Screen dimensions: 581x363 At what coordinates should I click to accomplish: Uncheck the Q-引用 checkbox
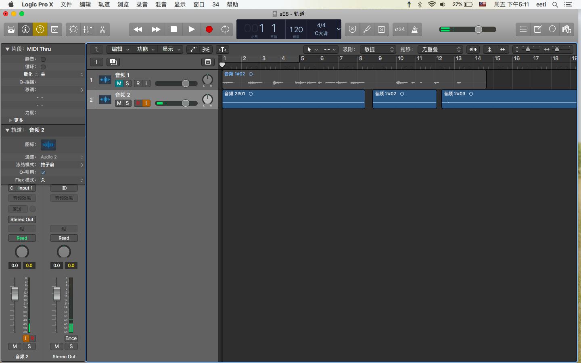point(43,173)
